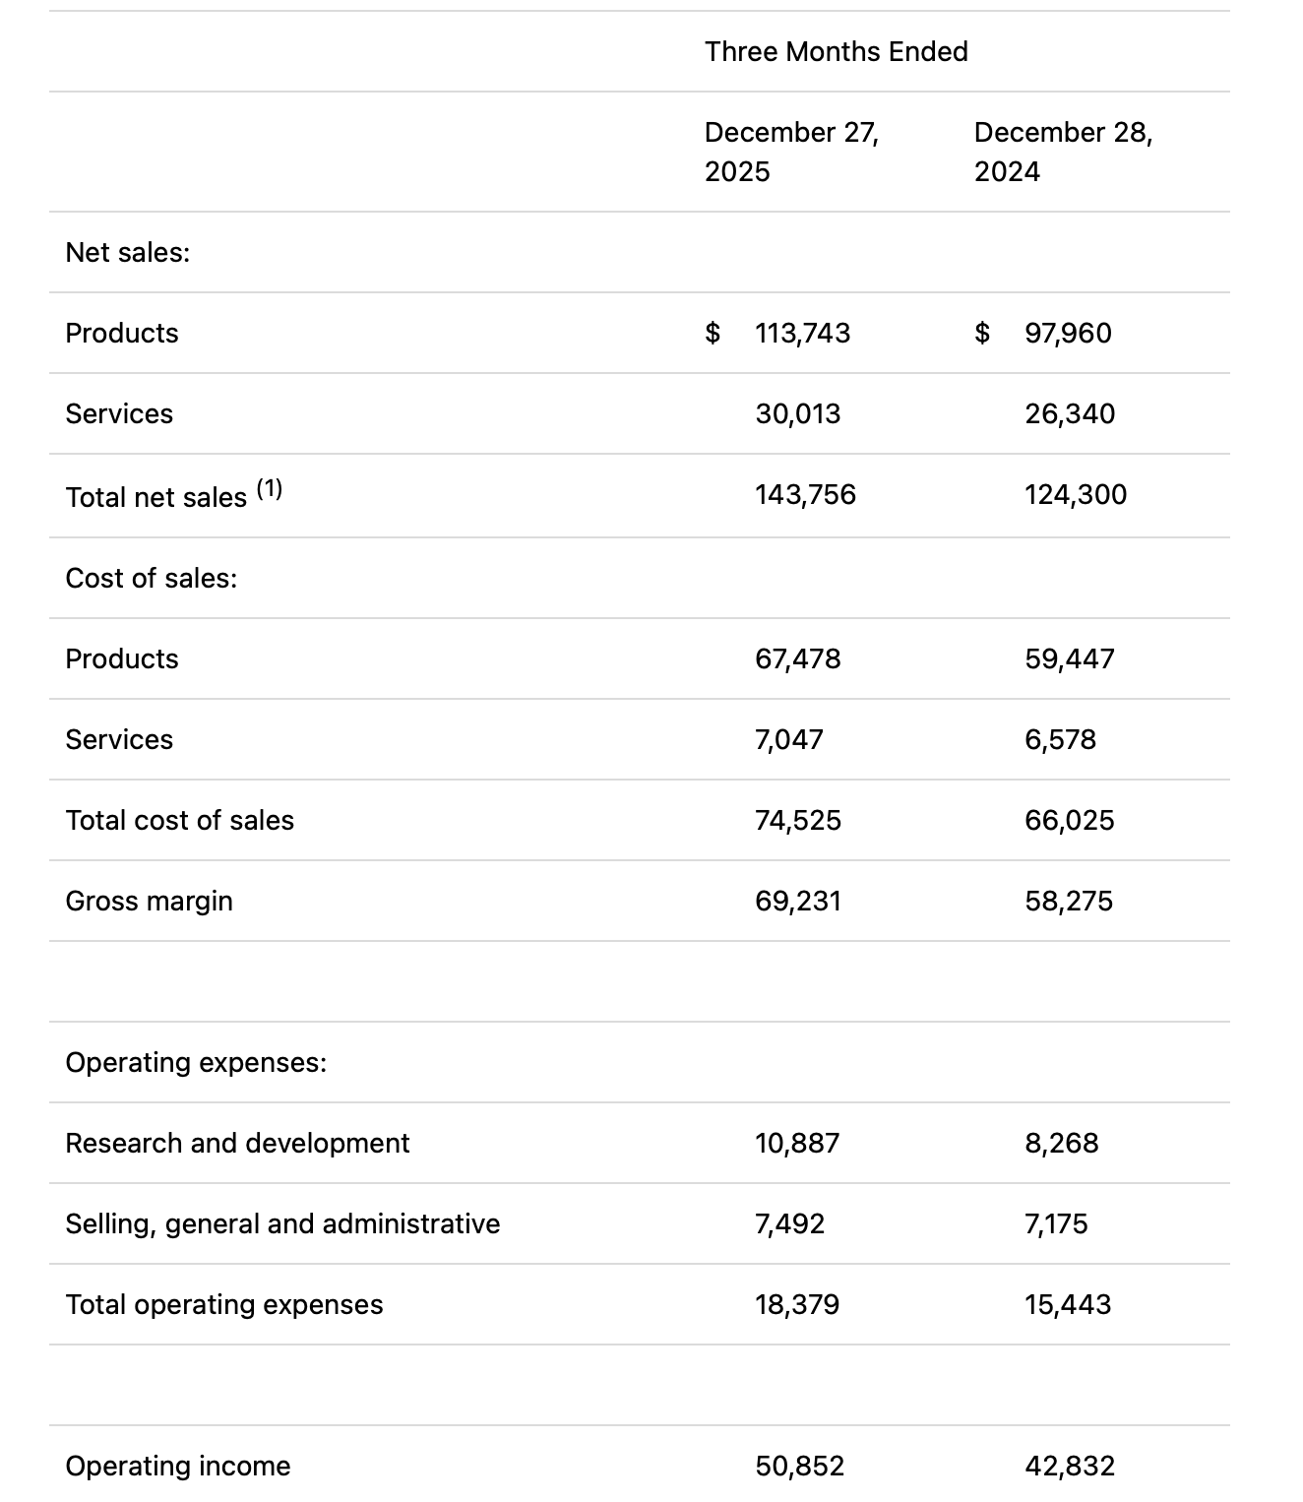
Task: Select the Services cost value 6,578
Action: (1060, 739)
